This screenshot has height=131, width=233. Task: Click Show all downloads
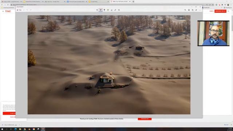click(226, 125)
